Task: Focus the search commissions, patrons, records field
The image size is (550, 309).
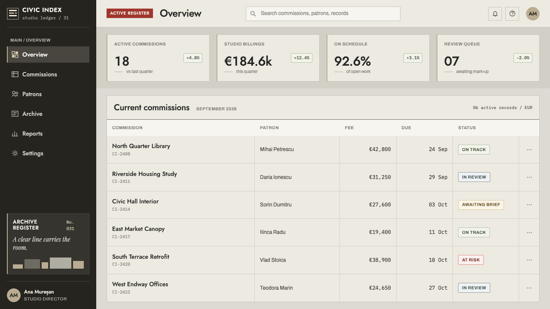Action: [323, 14]
